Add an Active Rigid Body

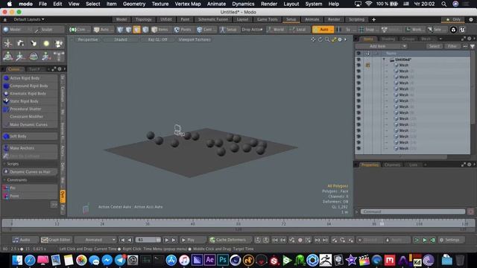(x=30, y=78)
